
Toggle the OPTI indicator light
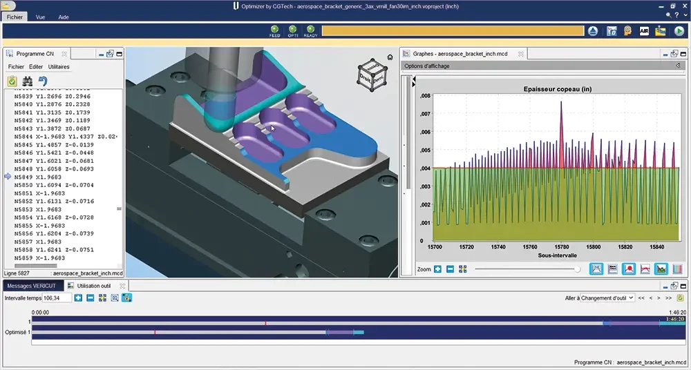click(x=292, y=30)
